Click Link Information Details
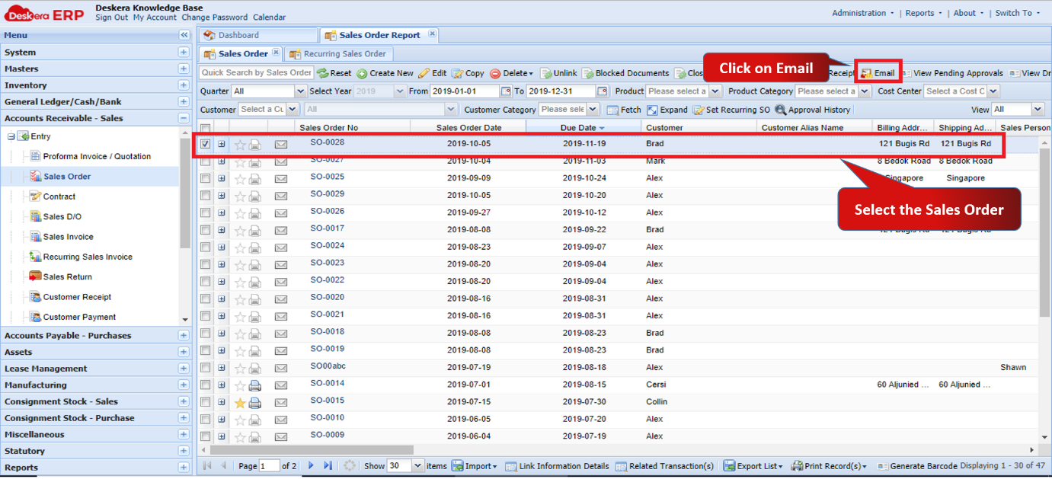Viewport: 1052px width, 479px height. click(557, 466)
